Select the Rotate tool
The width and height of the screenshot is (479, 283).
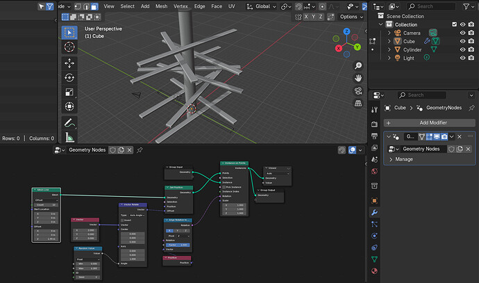tap(69, 78)
